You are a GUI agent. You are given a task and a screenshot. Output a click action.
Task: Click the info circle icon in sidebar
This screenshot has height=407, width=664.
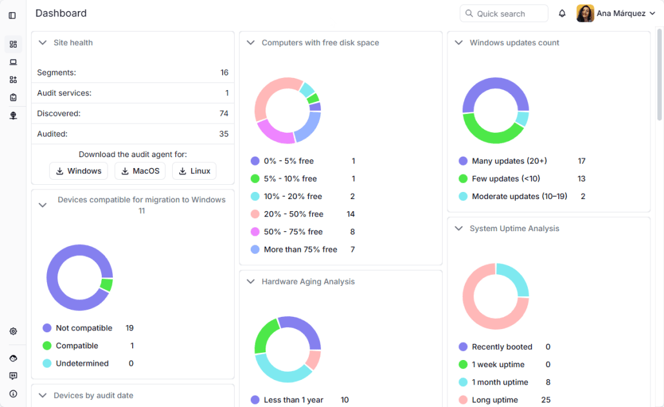tap(13, 394)
